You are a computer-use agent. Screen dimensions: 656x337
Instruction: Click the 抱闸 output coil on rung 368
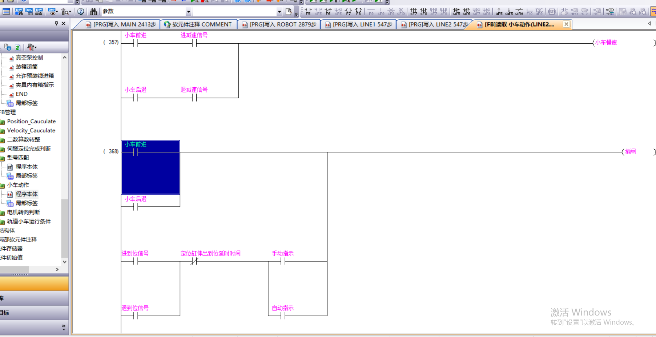[x=630, y=152]
